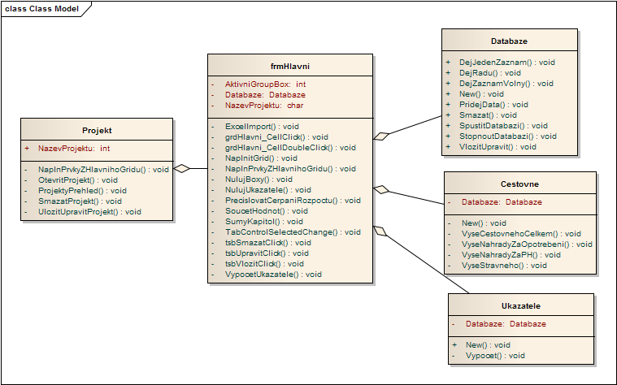Select StopnoutDatabazi() operation
Viewport: 617px width, 385px height.
click(507, 136)
